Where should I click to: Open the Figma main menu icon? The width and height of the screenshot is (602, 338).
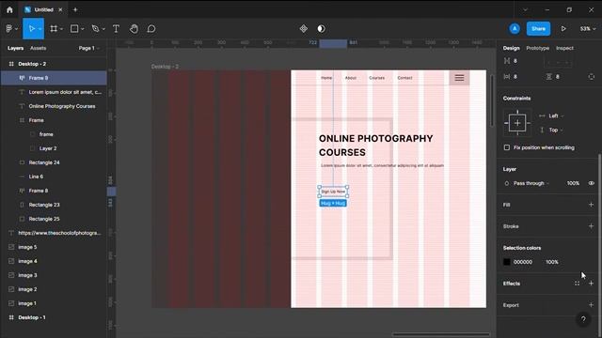(x=9, y=29)
